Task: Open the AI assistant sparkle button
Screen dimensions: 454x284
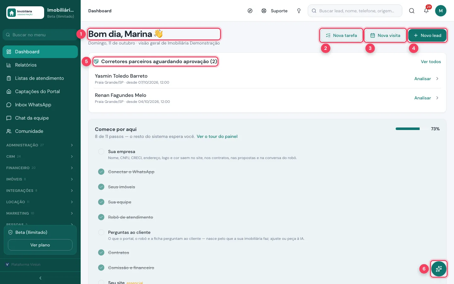Action: pyautogui.click(x=439, y=269)
